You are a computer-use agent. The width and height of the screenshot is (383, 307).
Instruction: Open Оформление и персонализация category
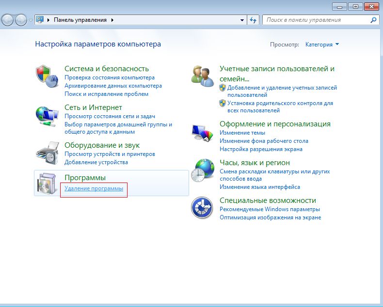tap(275, 124)
